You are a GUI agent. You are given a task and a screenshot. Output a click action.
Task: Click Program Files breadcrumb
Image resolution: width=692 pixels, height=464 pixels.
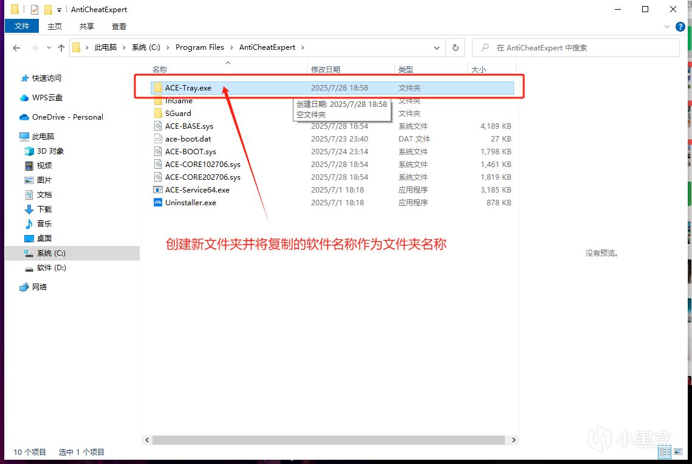(x=199, y=47)
